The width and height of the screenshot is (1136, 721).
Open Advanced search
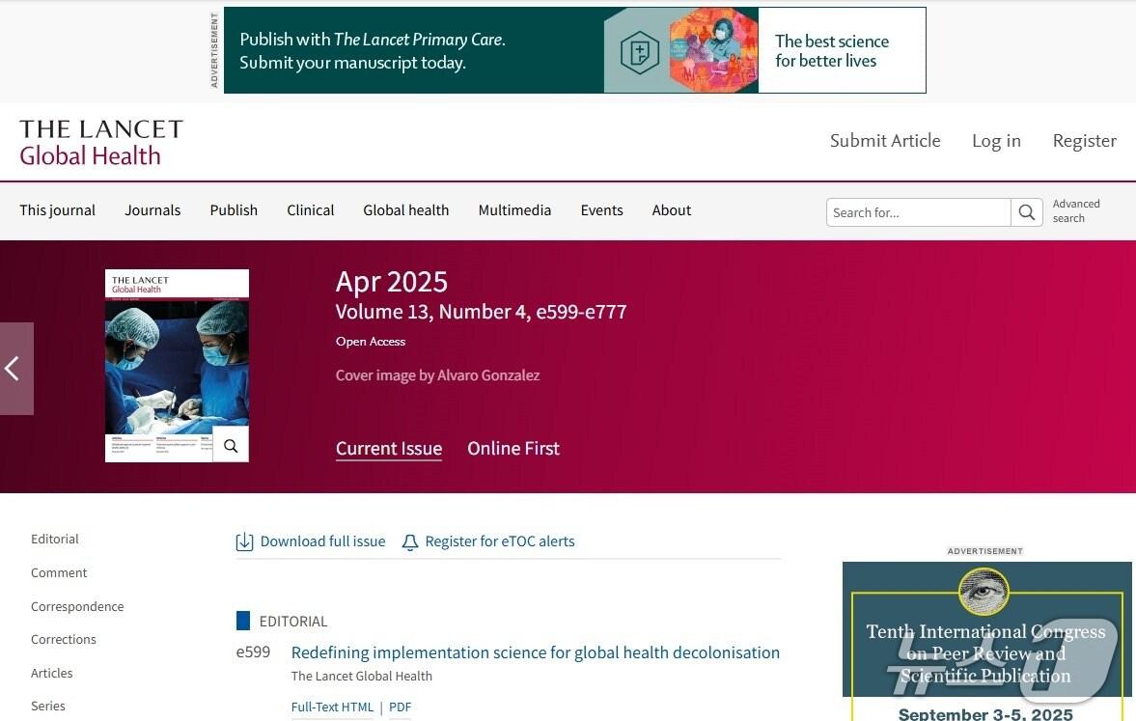pos(1075,211)
